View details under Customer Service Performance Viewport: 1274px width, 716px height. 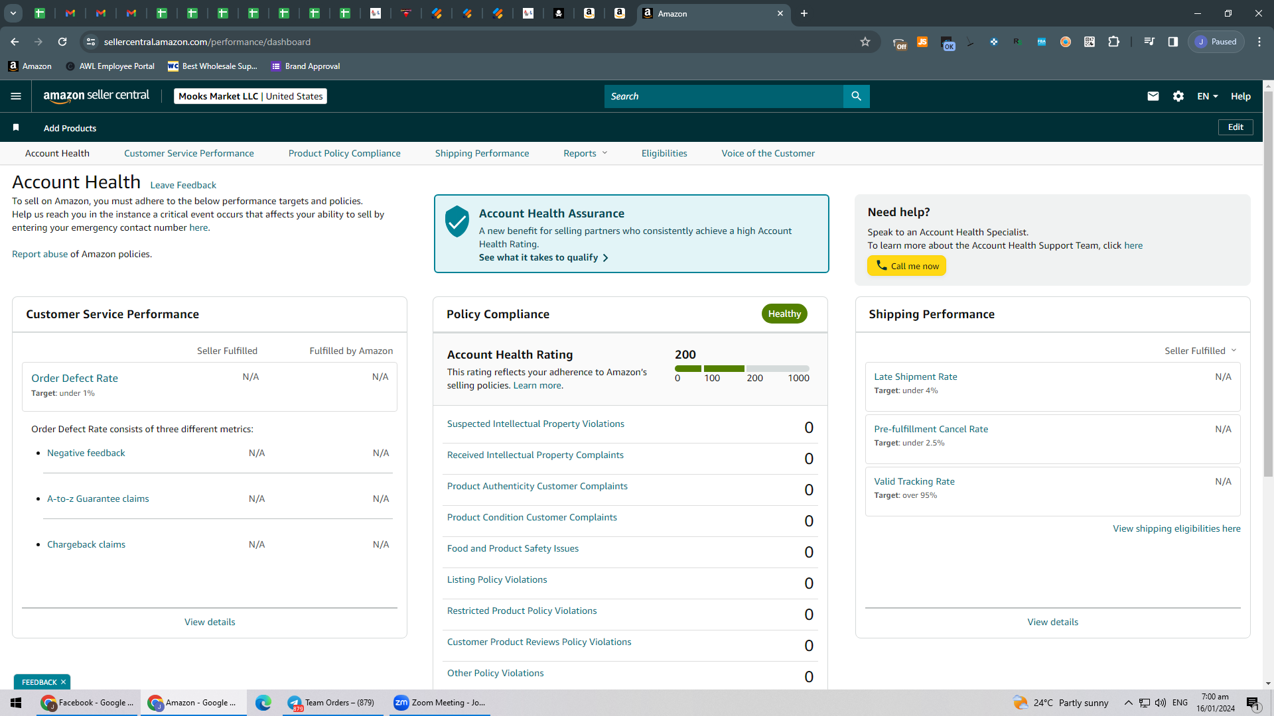[x=210, y=622]
